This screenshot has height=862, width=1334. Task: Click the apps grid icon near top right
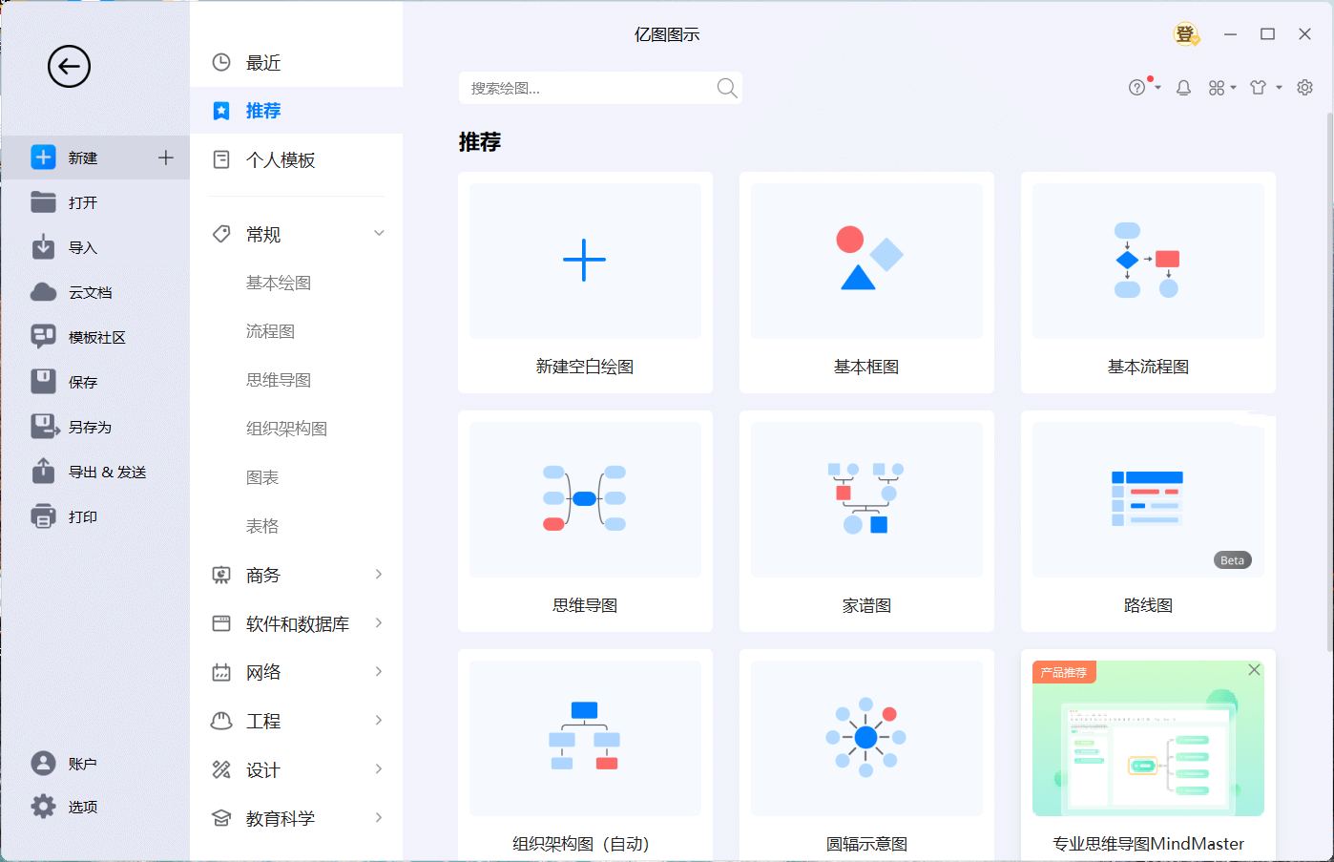click(1218, 87)
